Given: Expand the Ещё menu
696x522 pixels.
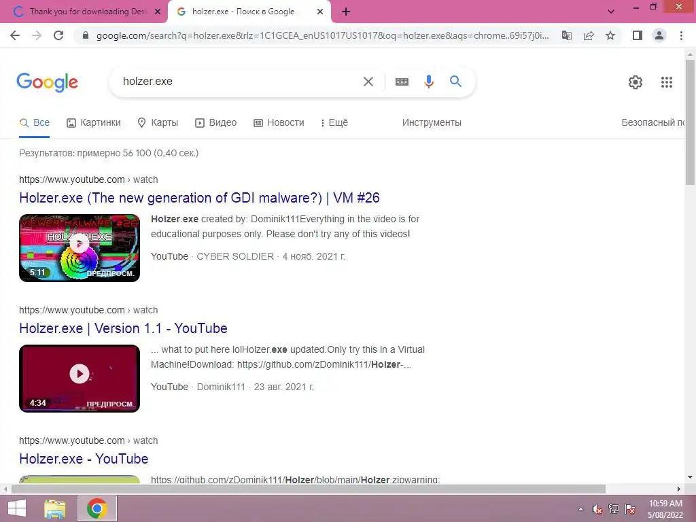Looking at the screenshot, I should [x=334, y=122].
